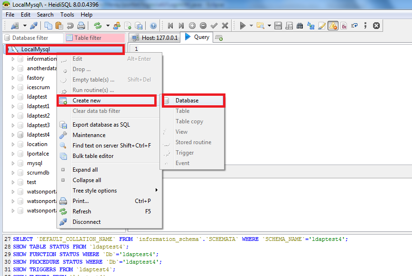
Task: Click the semicolon delimiter toolbar icon
Action: tap(365, 26)
